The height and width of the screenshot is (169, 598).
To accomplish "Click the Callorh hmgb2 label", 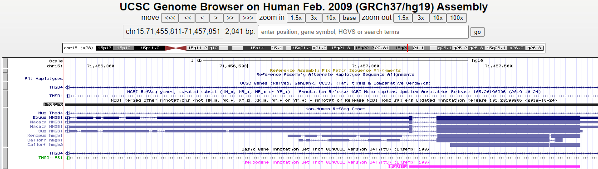I will point(45,145).
